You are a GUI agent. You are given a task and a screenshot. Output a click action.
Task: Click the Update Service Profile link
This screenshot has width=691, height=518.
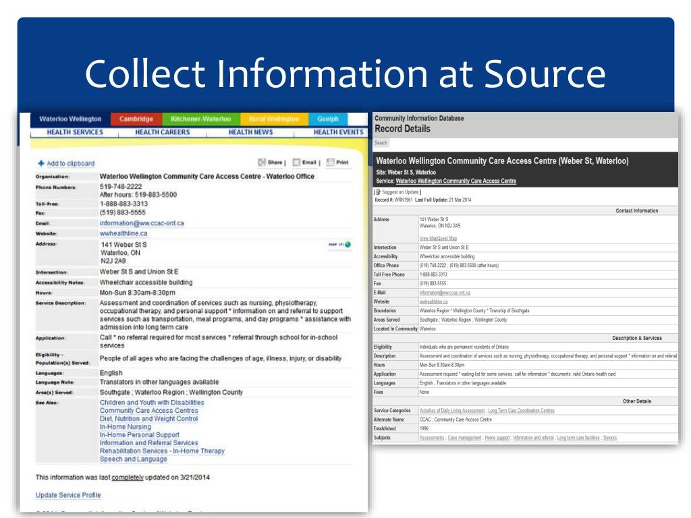coord(68,495)
